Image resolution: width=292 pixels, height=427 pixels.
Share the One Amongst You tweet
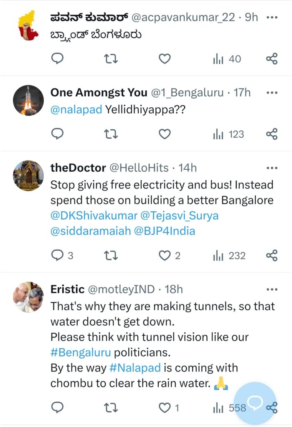pos(272,134)
